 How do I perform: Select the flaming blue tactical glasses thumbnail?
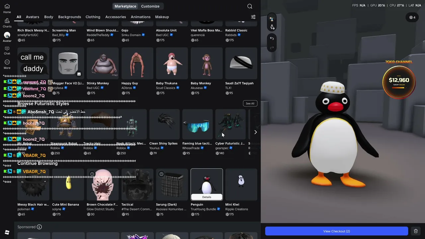[198, 124]
